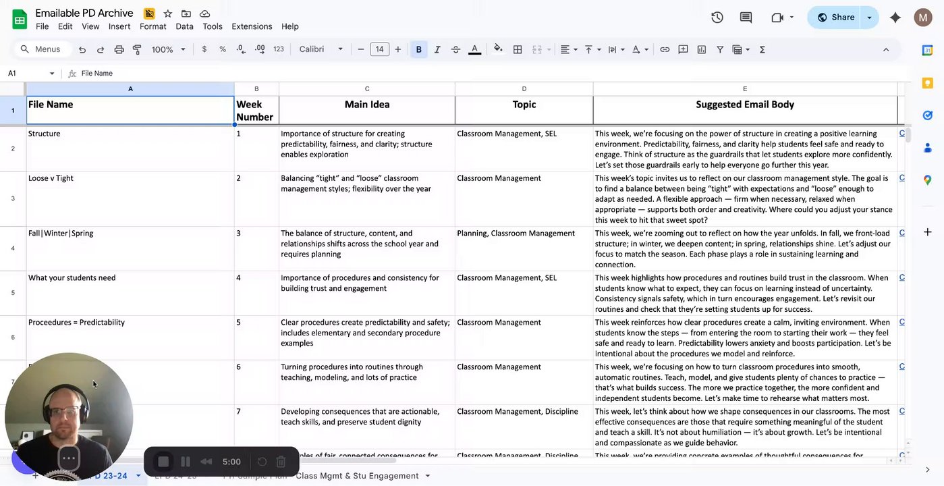This screenshot has height=486, width=944.
Task: Open the name box dropdown arrow
Action: [x=52, y=73]
